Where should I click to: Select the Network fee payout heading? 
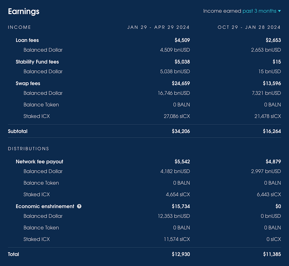[x=40, y=161]
